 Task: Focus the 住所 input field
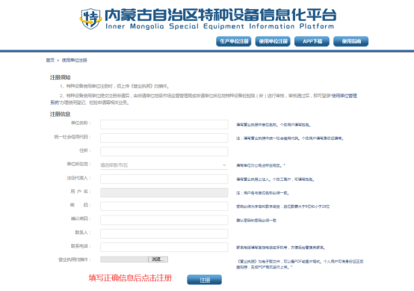tap(164, 151)
